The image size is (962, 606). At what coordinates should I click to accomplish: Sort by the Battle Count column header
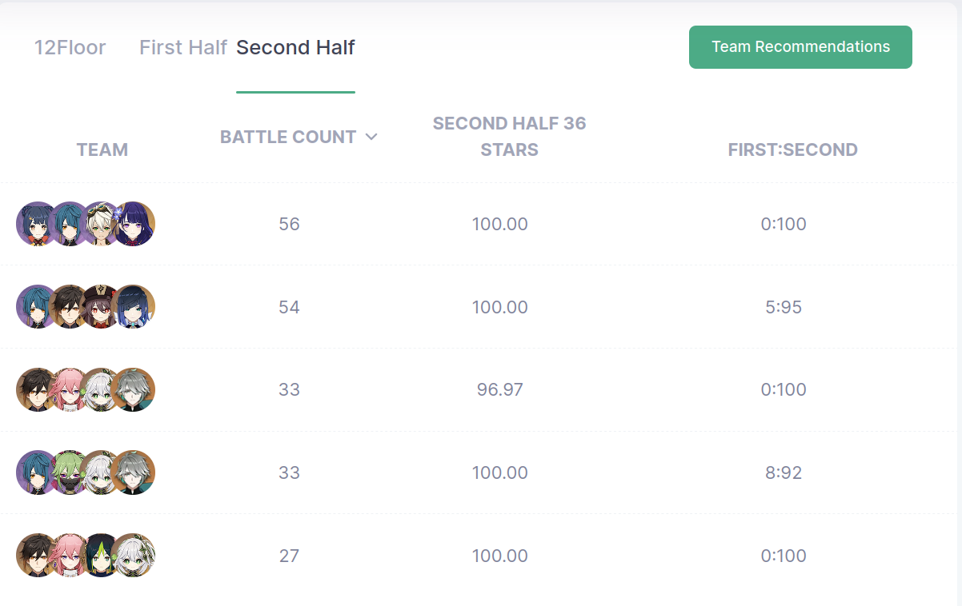coord(288,137)
